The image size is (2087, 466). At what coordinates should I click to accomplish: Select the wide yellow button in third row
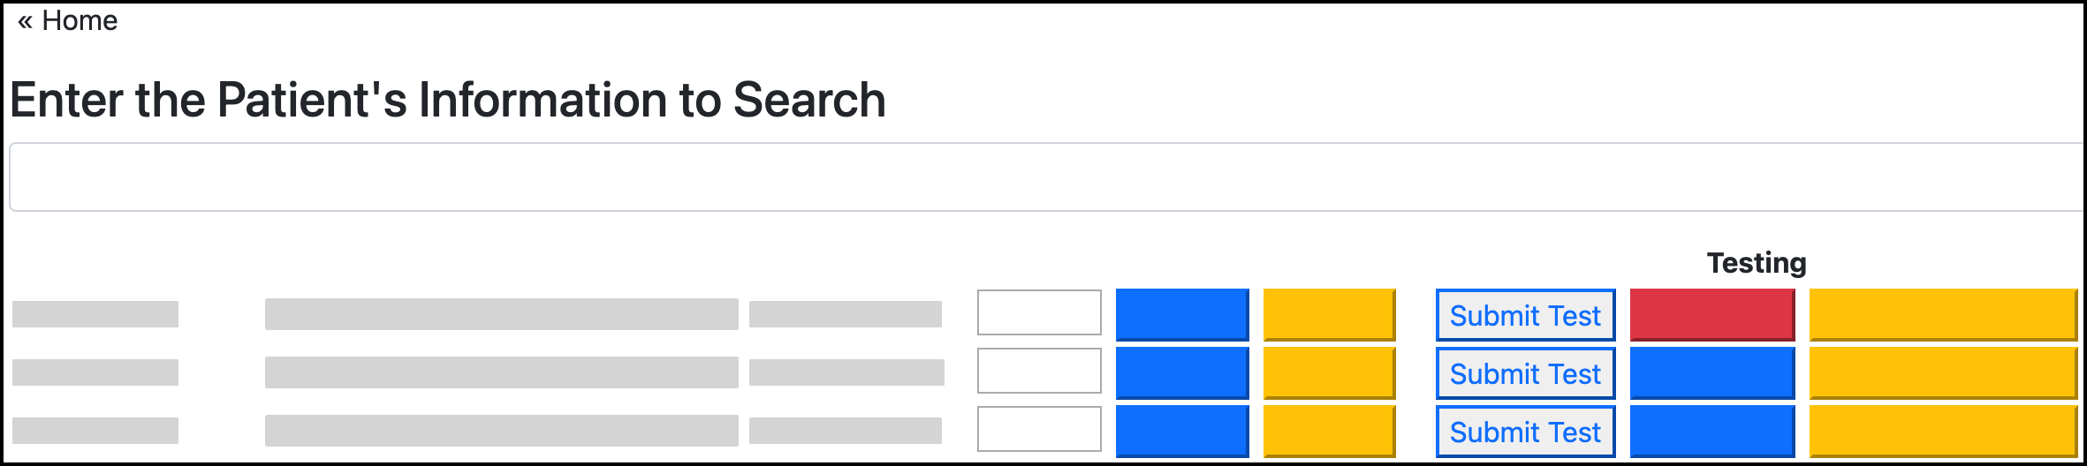click(1942, 431)
